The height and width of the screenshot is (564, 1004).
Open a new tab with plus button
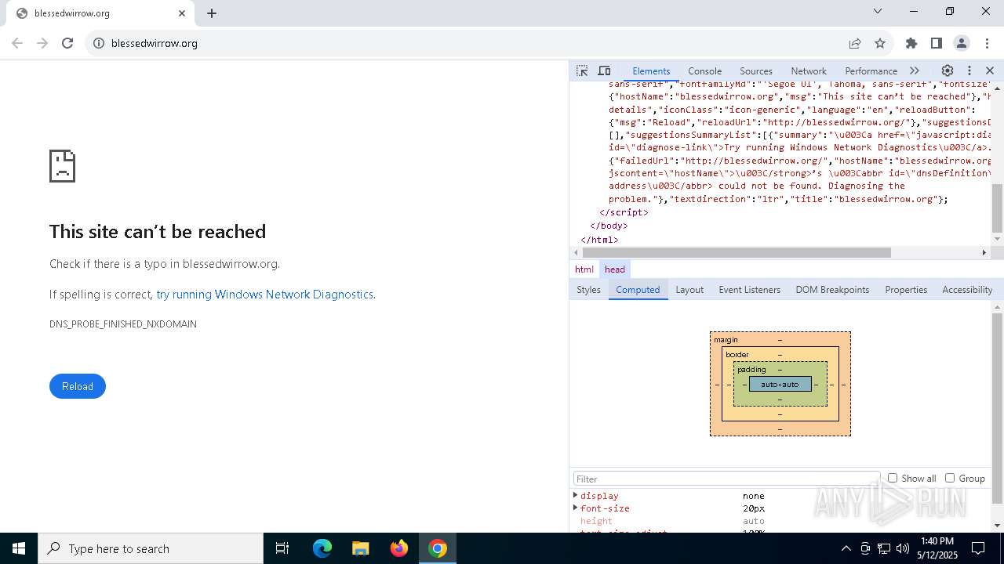click(x=212, y=13)
